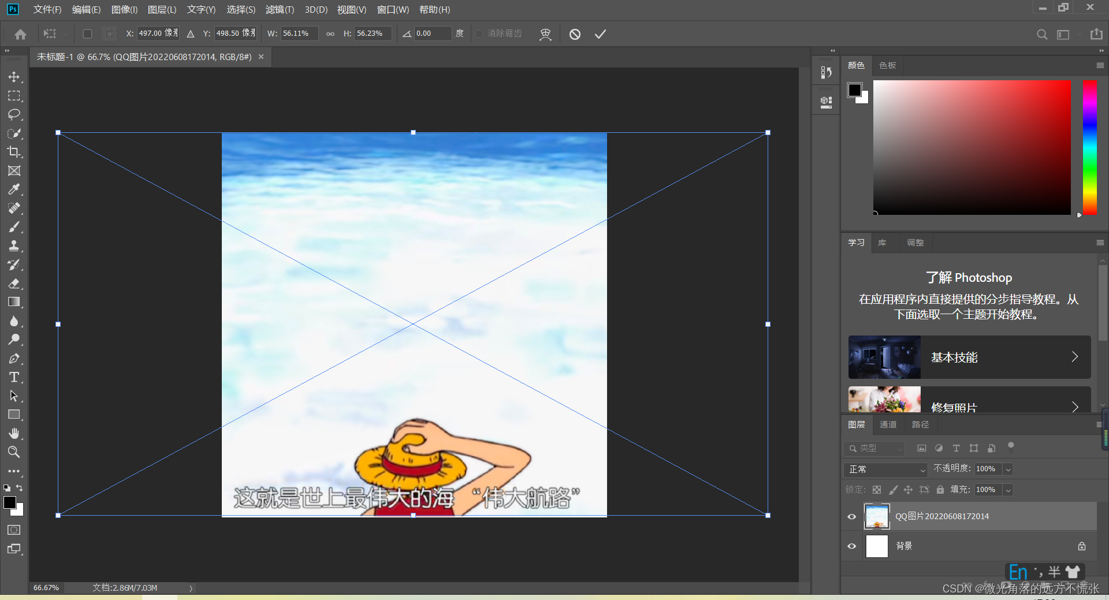Screen dimensions: 1109x600
Task: Open the 不透明度 percentage dropdown
Action: (x=1008, y=469)
